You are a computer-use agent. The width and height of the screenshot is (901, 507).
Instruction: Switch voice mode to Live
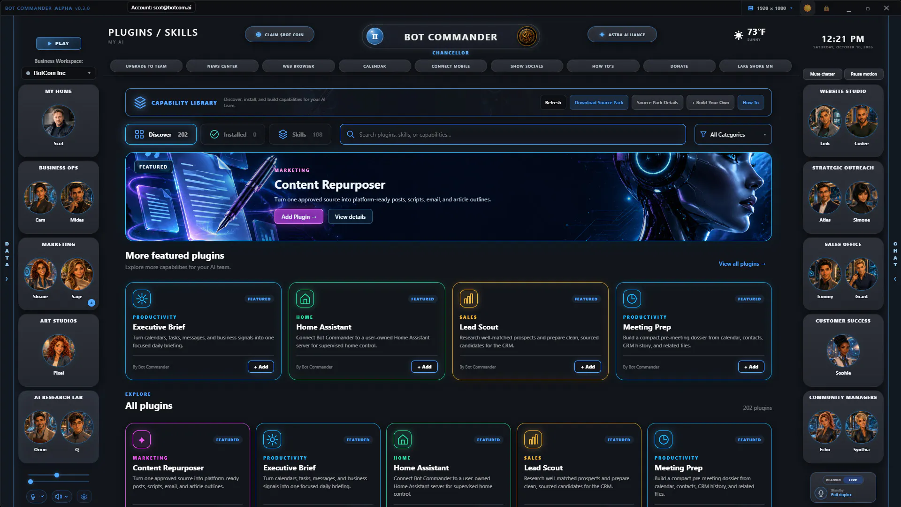click(x=853, y=480)
